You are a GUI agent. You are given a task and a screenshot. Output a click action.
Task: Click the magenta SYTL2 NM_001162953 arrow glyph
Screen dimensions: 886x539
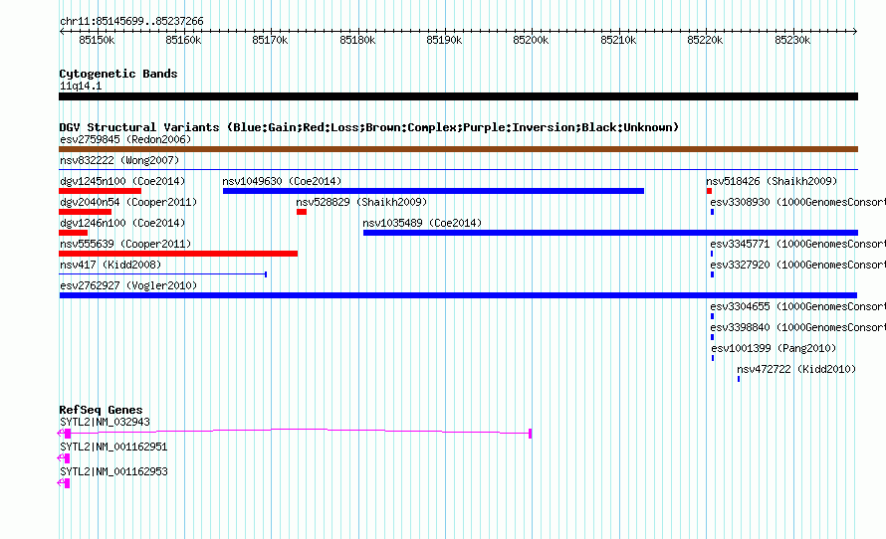pos(64,483)
